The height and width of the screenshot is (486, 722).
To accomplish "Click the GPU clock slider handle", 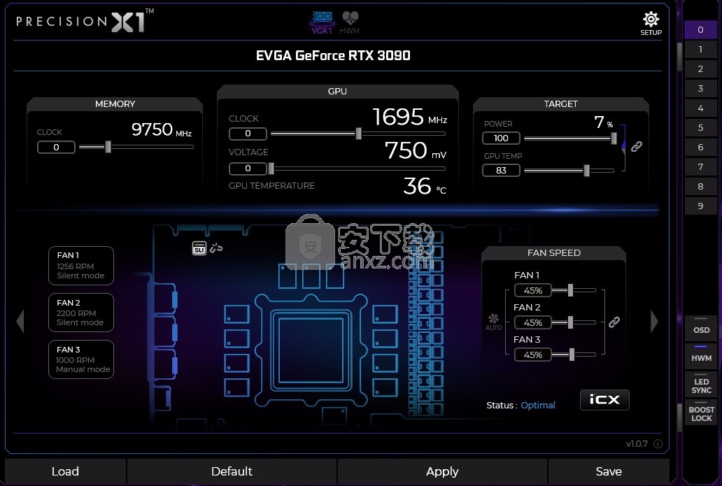I will coord(358,134).
